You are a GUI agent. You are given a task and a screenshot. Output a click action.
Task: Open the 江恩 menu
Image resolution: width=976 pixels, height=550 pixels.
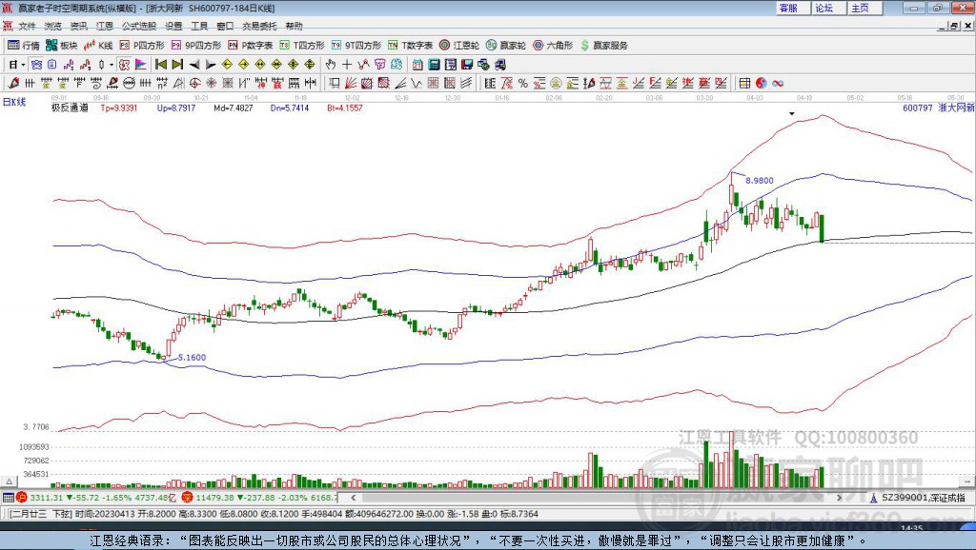[x=105, y=26]
